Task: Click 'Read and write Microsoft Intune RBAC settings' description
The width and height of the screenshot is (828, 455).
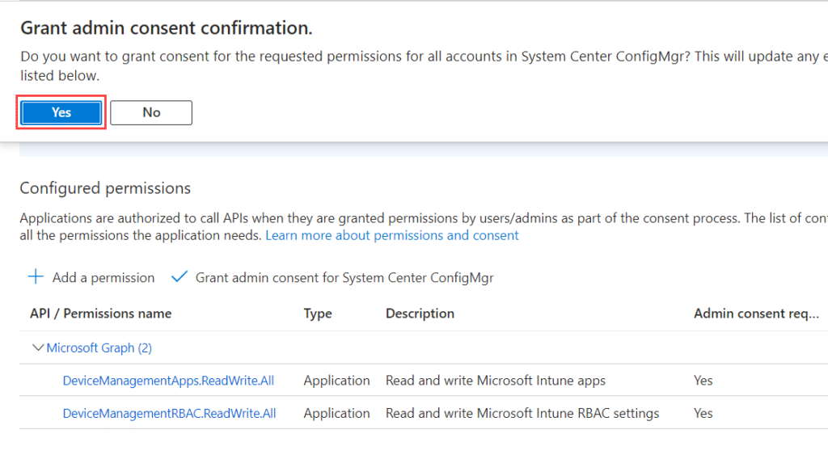Action: coord(522,413)
